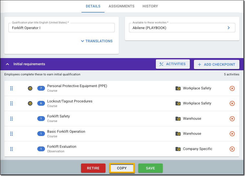Click the remove icon for Forklift Safety
245x176 pixels.
(232, 119)
